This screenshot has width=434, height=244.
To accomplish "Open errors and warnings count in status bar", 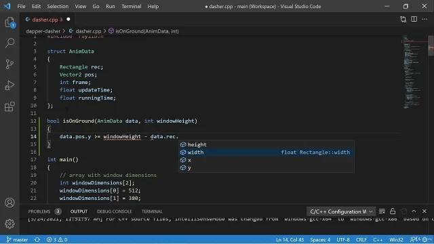I will tap(57, 239).
